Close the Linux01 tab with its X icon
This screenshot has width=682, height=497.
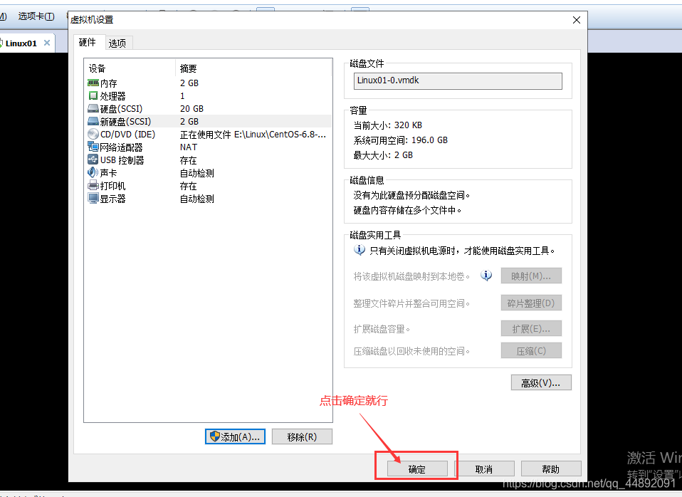(47, 43)
